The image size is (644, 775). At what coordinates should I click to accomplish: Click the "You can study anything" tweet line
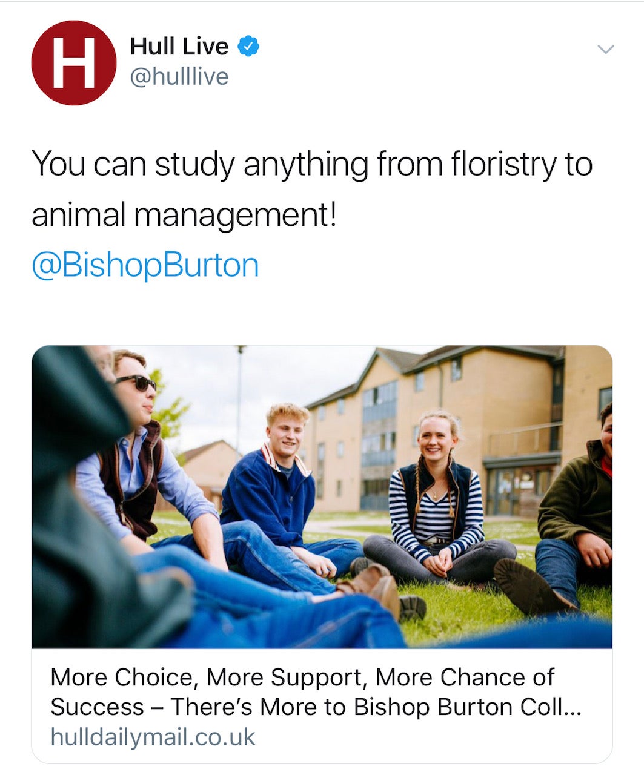311,164
